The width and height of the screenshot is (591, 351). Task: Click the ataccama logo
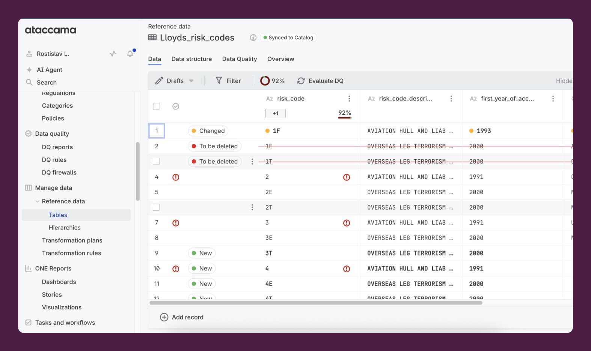point(50,30)
